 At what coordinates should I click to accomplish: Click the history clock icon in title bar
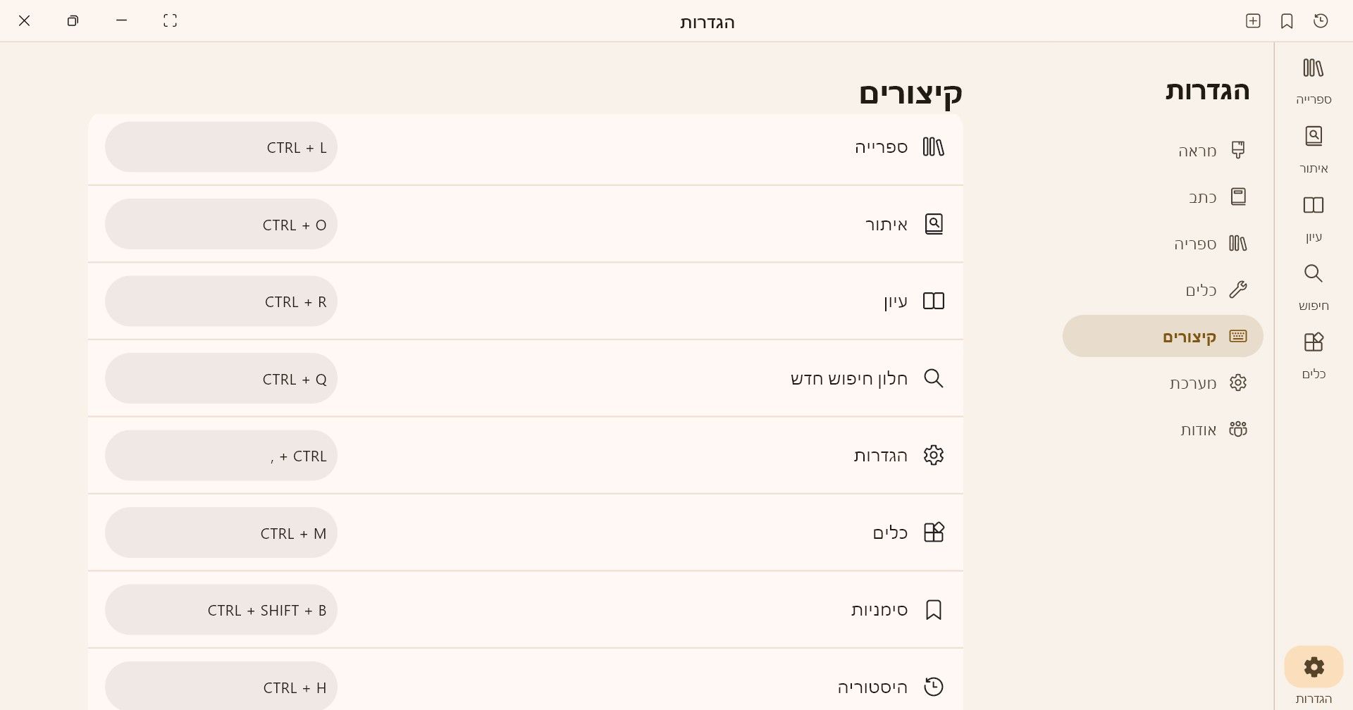(1321, 21)
